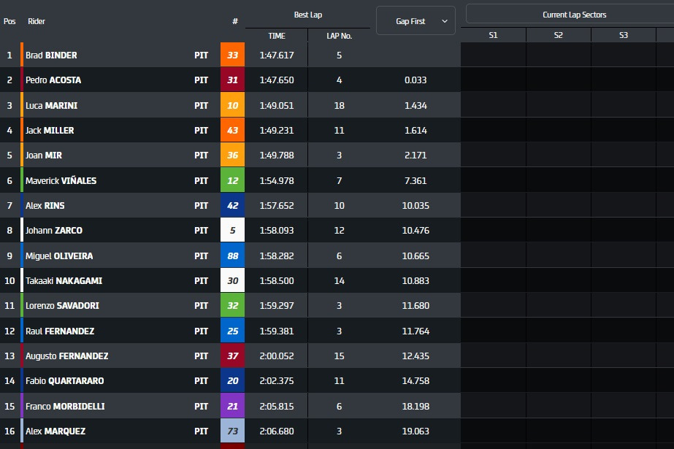The image size is (674, 449).
Task: Click Jack Miller's number 43 badge
Action: [x=232, y=131]
